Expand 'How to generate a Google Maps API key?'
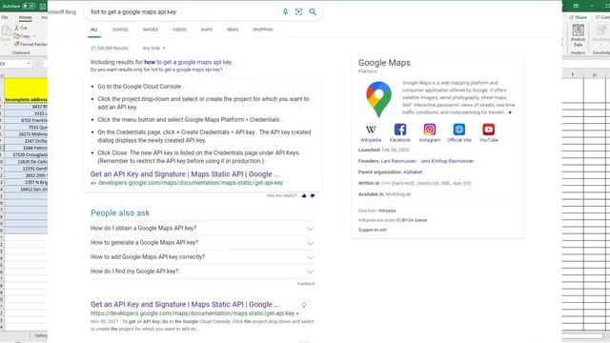Image resolution: width=610 pixels, height=343 pixels. coord(202,243)
